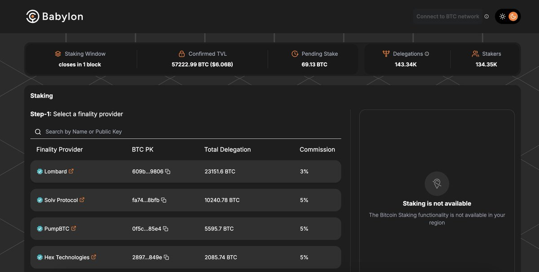The width and height of the screenshot is (539, 272).
Task: Select dark mode moon icon
Action: click(513, 17)
